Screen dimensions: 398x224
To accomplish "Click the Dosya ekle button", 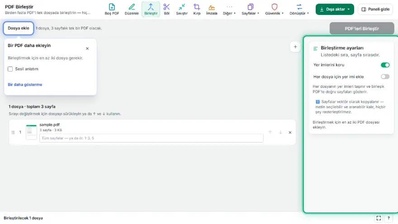I will click(19, 28).
